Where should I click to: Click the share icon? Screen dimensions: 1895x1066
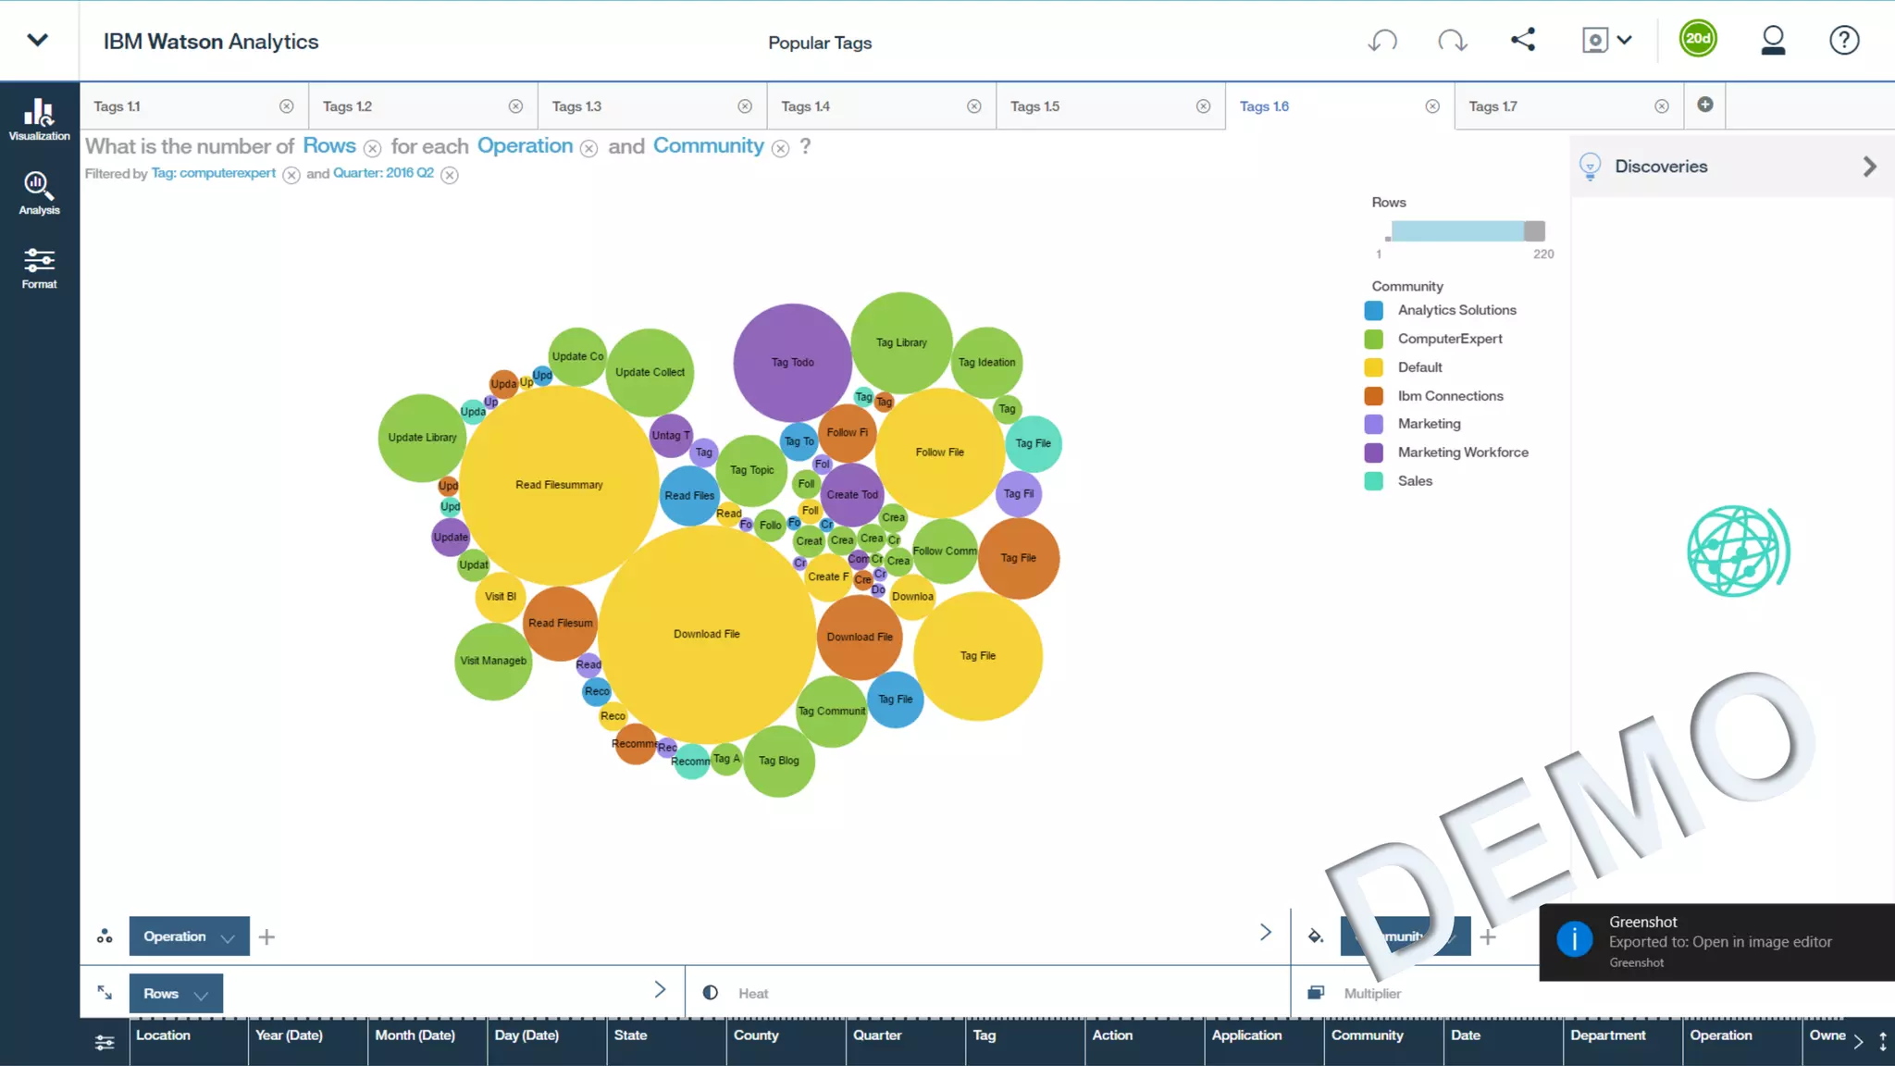tap(1523, 40)
